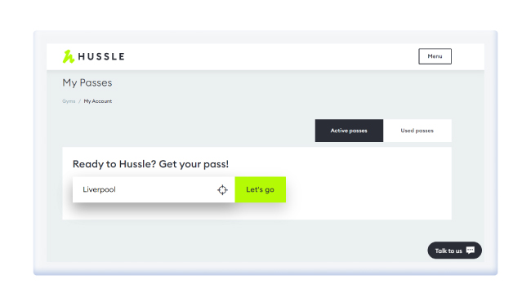Switch to the Active passes tab

coord(349,131)
